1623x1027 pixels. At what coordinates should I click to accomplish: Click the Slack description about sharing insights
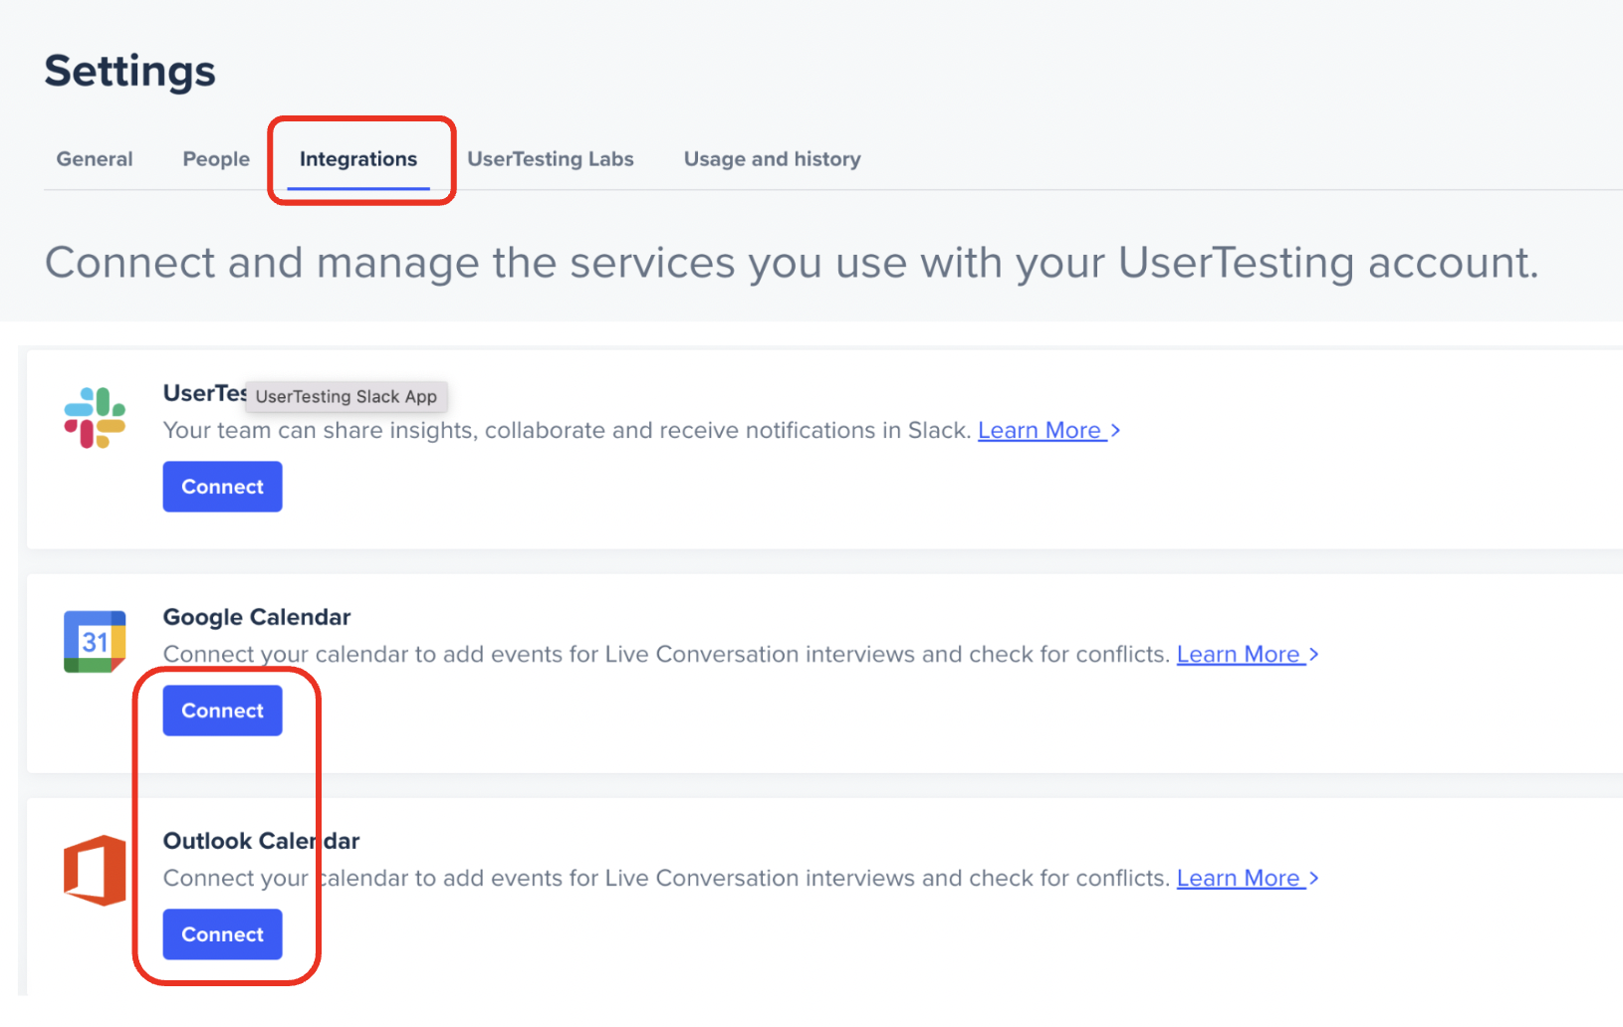pos(568,430)
